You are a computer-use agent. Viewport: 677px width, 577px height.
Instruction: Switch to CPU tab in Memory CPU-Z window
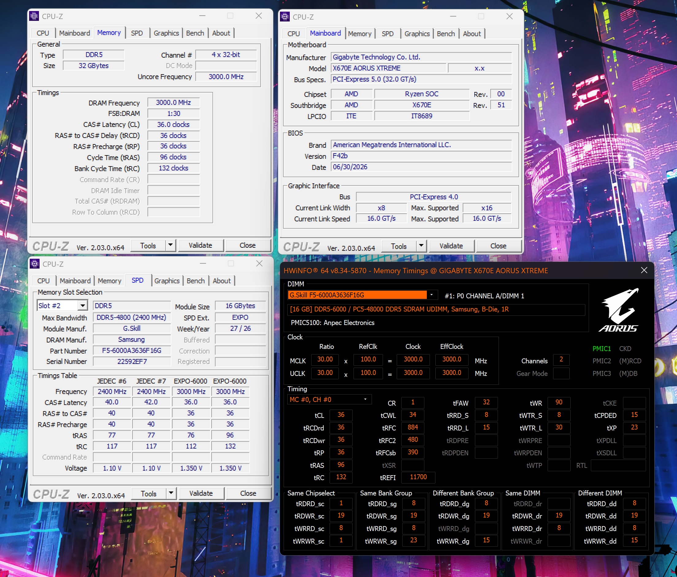pyautogui.click(x=43, y=33)
